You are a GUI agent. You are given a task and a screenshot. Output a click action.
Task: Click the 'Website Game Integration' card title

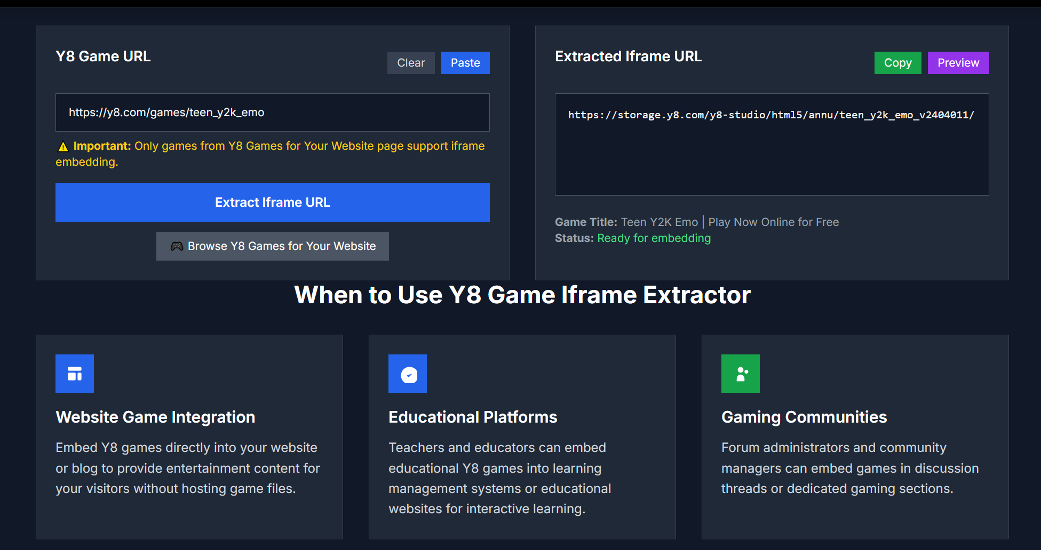point(155,417)
